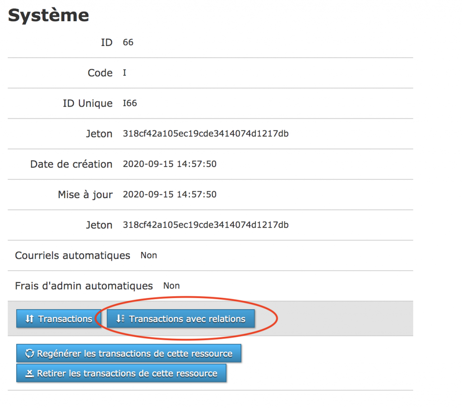Click the circular refresh icon on Regénérer button
462x409 pixels.
30,353
